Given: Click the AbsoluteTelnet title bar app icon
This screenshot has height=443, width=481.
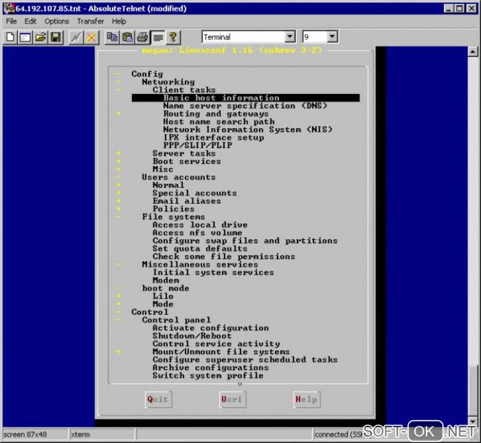Looking at the screenshot, I should 9,8.
